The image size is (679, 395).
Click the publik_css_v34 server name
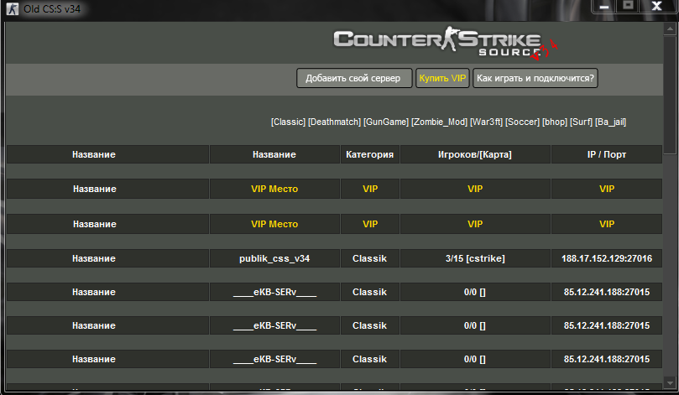[274, 259]
